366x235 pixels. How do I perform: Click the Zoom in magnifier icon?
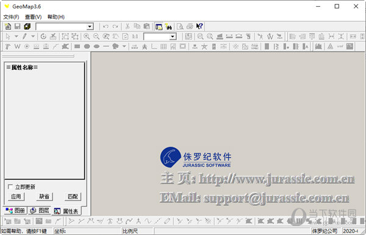click(87, 37)
